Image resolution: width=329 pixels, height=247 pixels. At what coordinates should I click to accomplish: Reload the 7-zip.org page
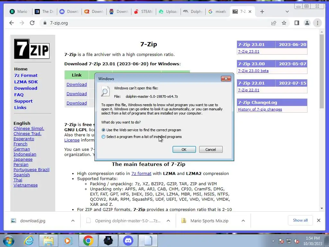coord(32,23)
